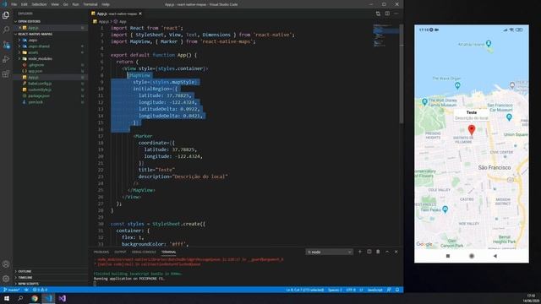Viewport: 541px width, 304px height.
Task: Tap the Twin Peaks map pin
Action: (x=445, y=209)
